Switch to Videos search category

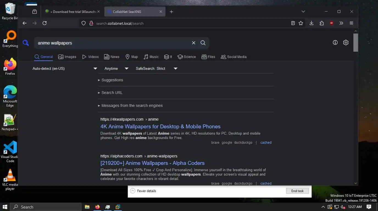90,57
